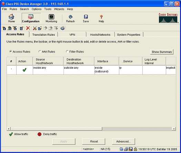Switch to the Access Rules tab

[15, 34]
